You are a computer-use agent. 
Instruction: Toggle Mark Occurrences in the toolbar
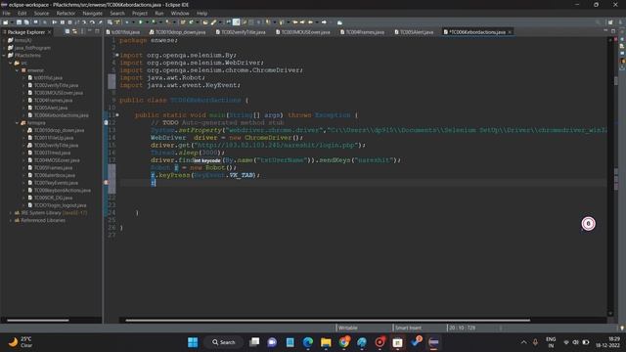[237, 22]
